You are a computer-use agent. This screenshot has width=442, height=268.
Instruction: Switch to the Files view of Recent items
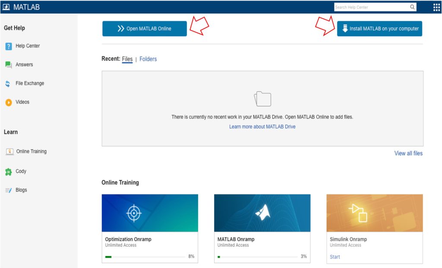tap(127, 59)
